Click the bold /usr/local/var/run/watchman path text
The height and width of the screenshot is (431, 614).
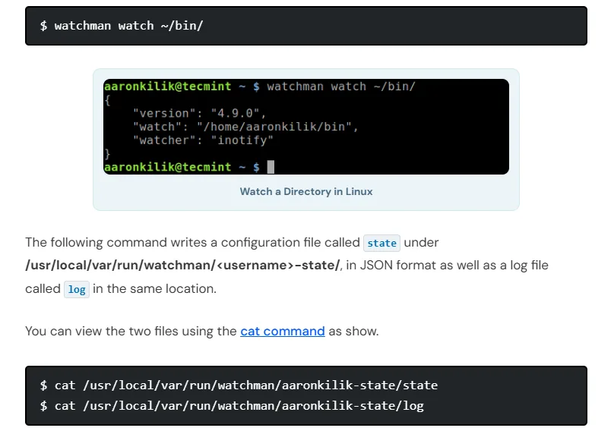(182, 265)
